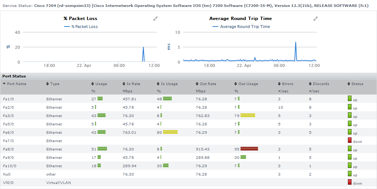Click the red down status icon for Fa7/0
The height and width of the screenshot is (189, 377).
pyautogui.click(x=350, y=140)
